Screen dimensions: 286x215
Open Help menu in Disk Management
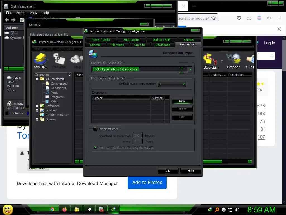[x=45, y=13]
